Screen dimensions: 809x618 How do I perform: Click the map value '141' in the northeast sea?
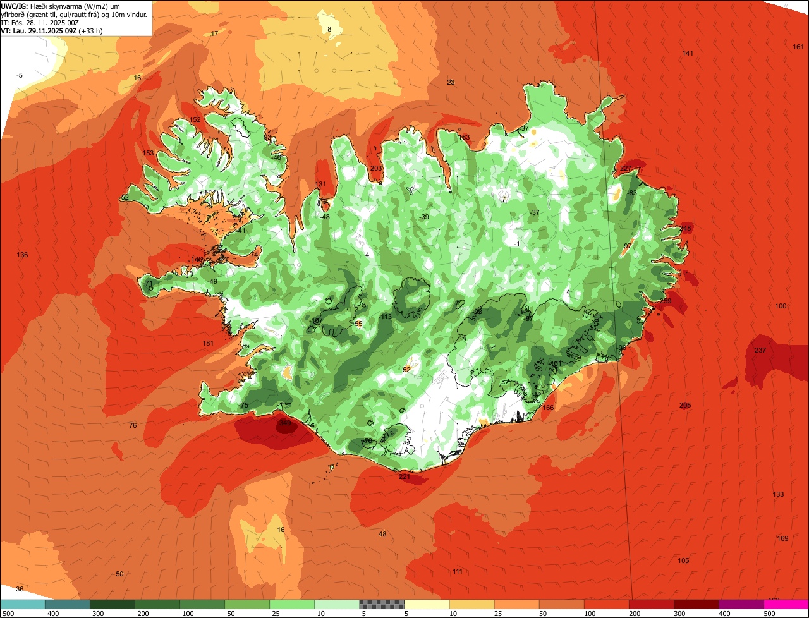point(688,53)
